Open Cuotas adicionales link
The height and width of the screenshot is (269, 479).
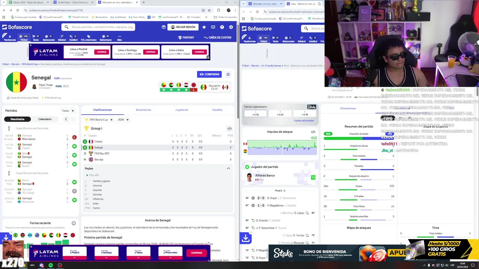pyautogui.click(x=304, y=121)
